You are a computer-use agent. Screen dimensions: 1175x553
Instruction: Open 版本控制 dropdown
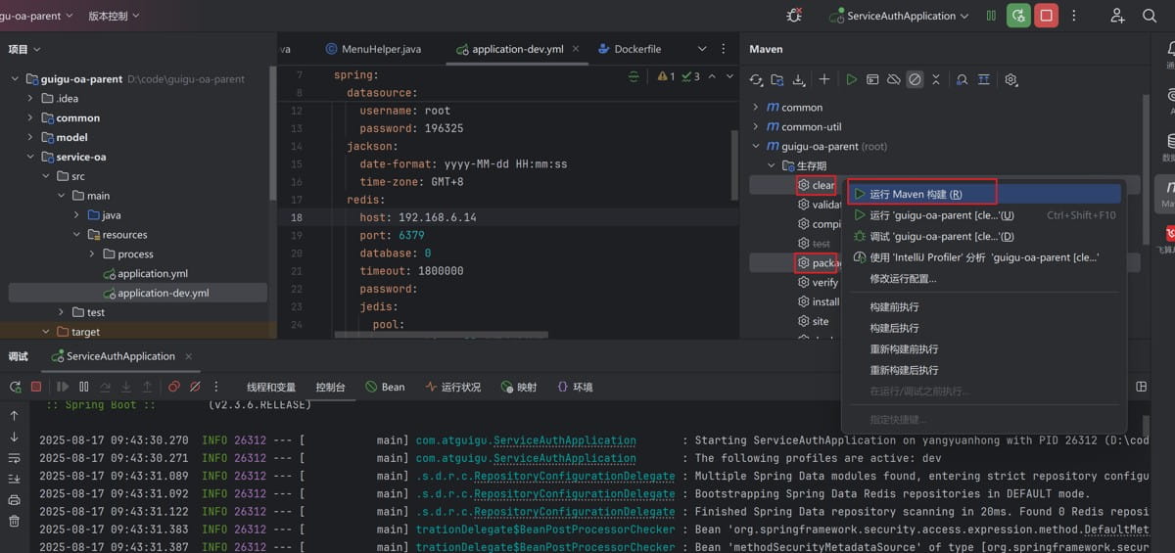click(x=114, y=16)
